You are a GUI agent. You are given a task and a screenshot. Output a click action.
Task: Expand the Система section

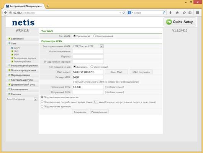[x=15, y=94]
